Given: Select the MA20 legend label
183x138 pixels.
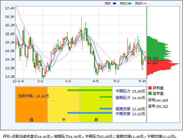Looking at the screenshot, I should point(139,3).
